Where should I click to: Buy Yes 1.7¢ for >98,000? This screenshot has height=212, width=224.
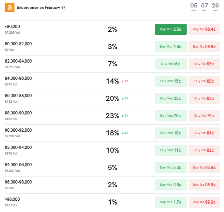point(171,202)
